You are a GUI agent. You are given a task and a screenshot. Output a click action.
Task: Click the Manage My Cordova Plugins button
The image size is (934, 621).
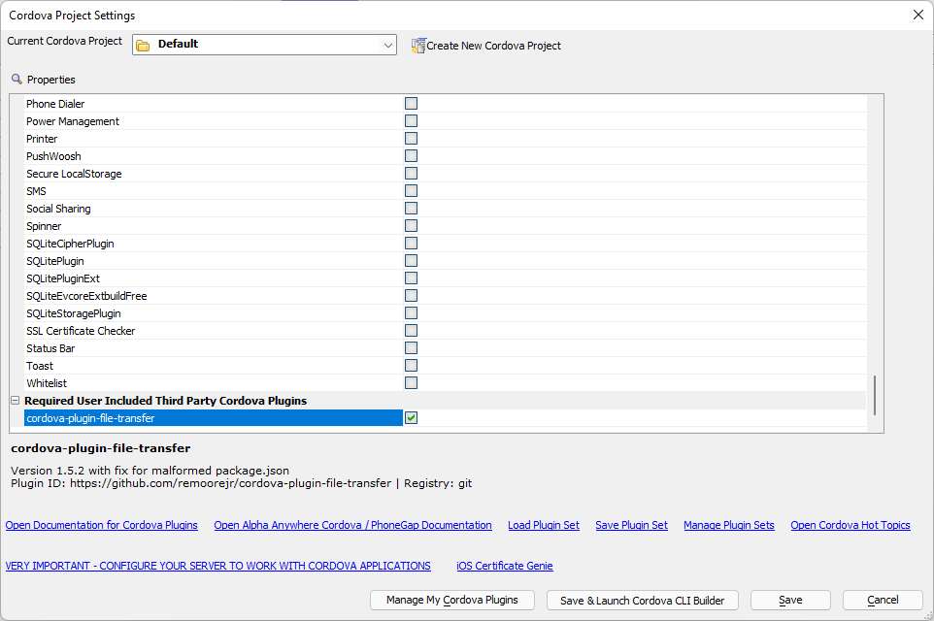[x=452, y=601]
